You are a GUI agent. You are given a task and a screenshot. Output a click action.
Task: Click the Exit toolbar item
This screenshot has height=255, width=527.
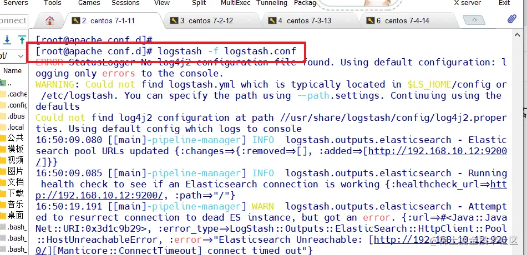[x=504, y=3]
